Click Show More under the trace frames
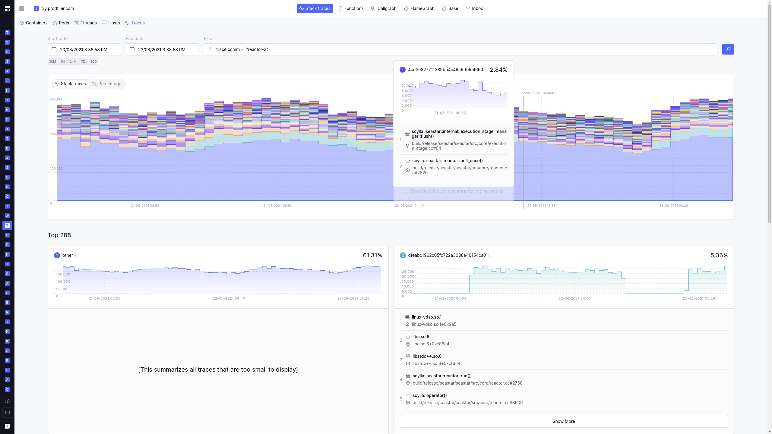Image resolution: width=772 pixels, height=434 pixels. pos(564,421)
